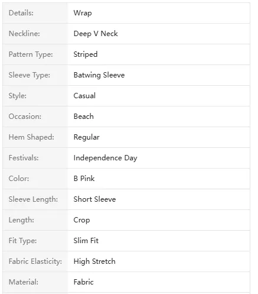The width and height of the screenshot is (258, 294).
Task: Select Independence Day festival value
Action: click(105, 158)
